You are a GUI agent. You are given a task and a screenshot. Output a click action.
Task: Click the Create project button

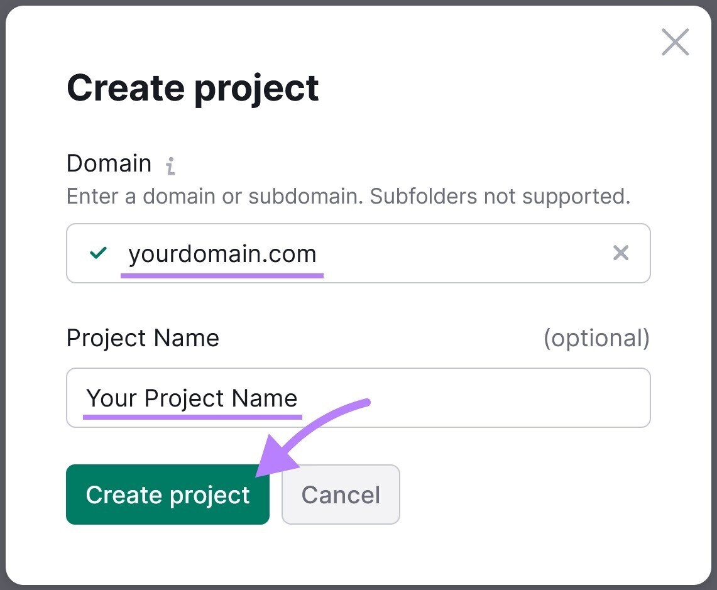coord(167,494)
